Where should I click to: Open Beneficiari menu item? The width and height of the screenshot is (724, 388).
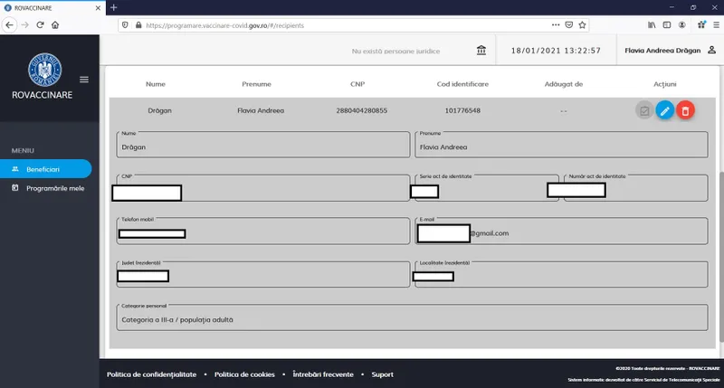pos(45,169)
